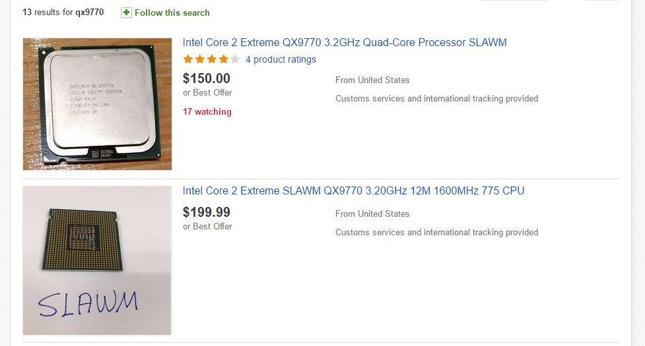Image resolution: width=645 pixels, height=346 pixels.
Task: Click the red 17 watching label
Action: (x=207, y=112)
